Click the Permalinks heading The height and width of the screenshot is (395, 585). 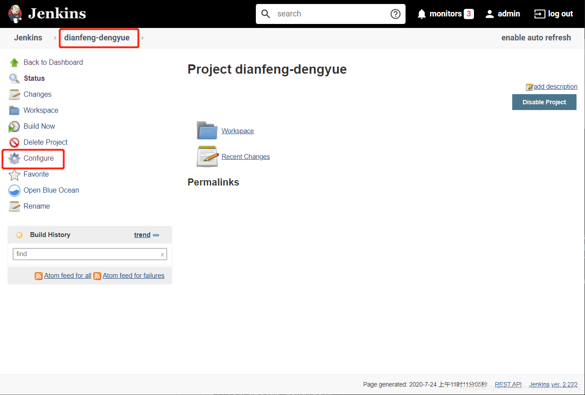[x=213, y=182]
